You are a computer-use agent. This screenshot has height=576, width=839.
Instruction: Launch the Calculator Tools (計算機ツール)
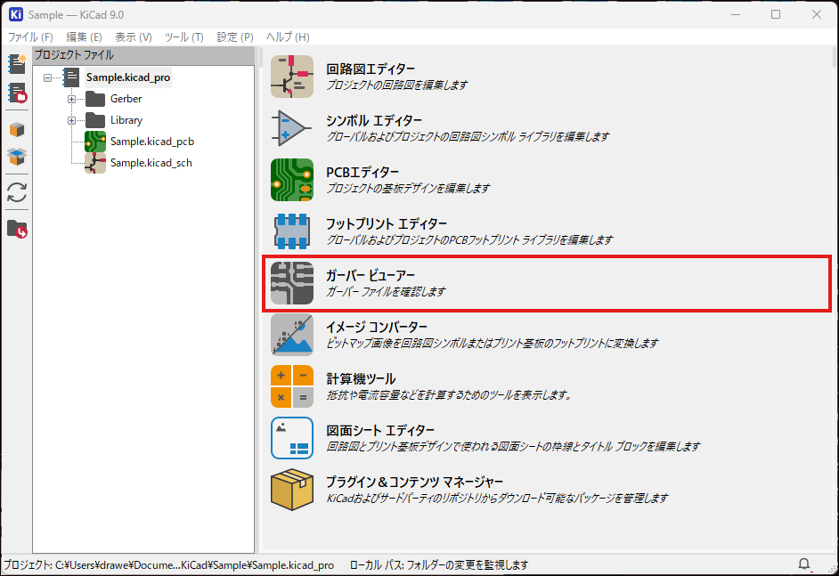[291, 387]
